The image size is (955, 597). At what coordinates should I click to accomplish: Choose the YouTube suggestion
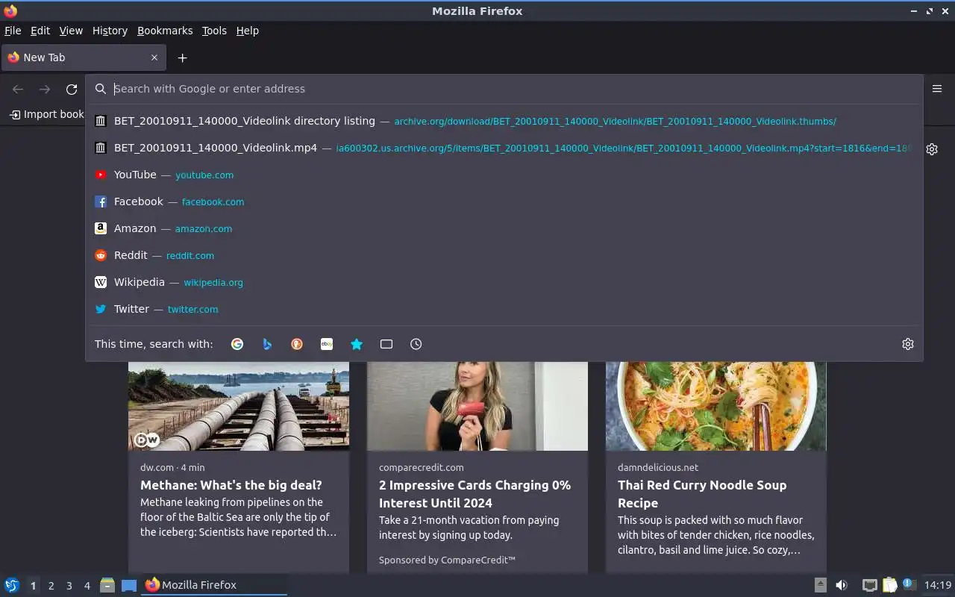click(504, 175)
